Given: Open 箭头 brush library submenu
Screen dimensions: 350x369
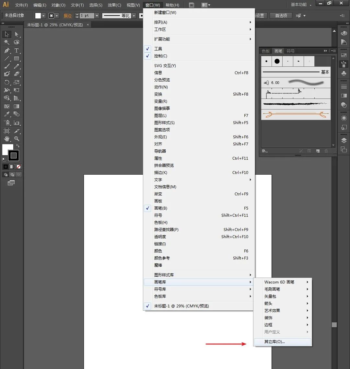Looking at the screenshot, I should [283, 304].
